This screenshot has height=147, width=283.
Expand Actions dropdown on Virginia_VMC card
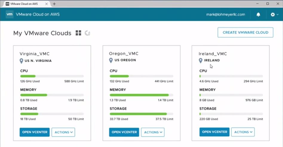point(63,132)
